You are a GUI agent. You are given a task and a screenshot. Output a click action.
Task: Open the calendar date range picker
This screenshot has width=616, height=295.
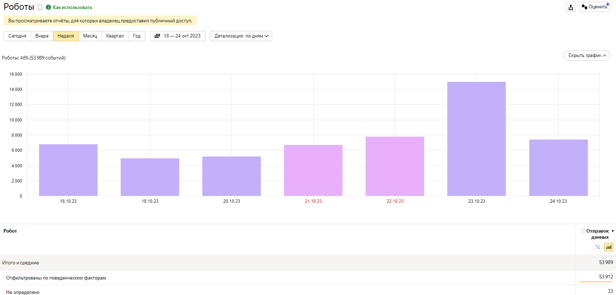tap(177, 36)
